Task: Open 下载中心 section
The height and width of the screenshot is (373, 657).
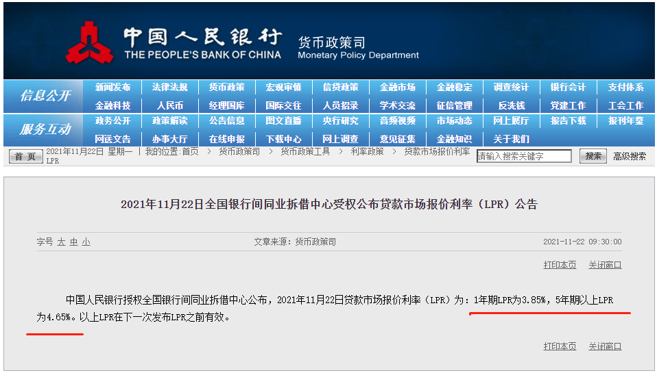Action: 284,139
